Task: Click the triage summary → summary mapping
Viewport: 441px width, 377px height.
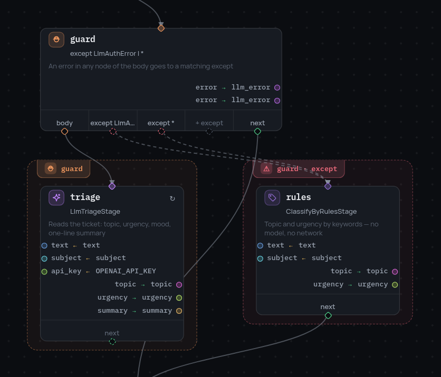Action: pyautogui.click(x=135, y=311)
